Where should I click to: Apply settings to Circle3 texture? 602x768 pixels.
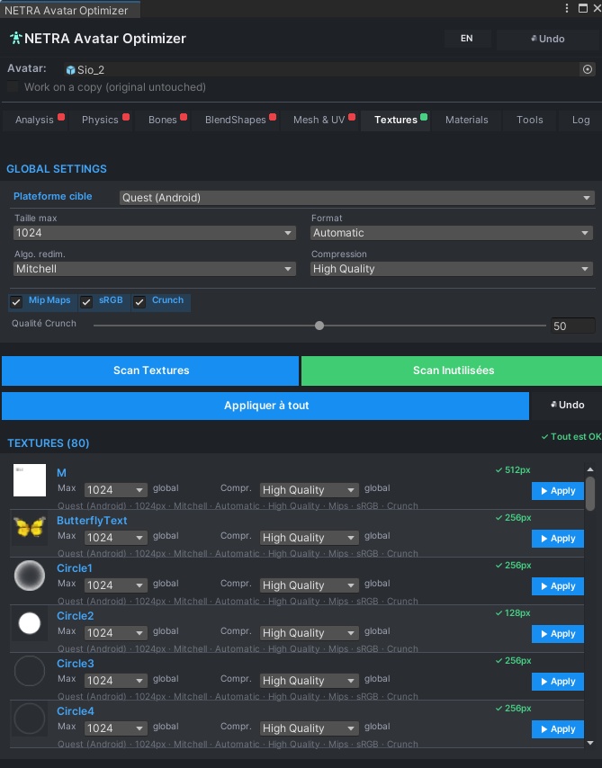pos(558,682)
